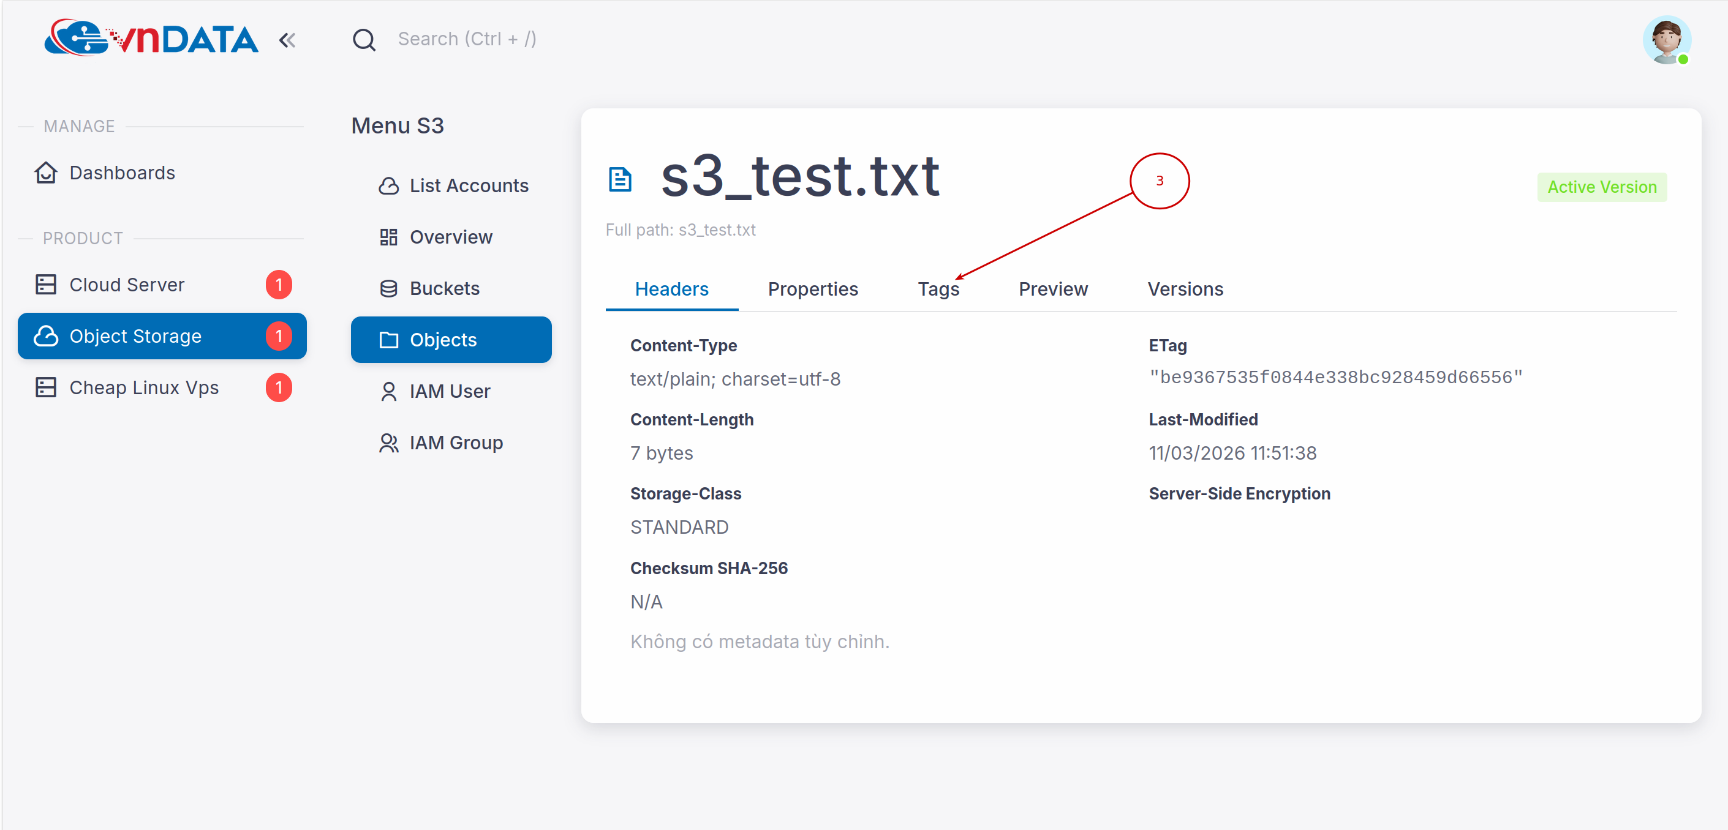Open Dashboards from sidebar

122,173
